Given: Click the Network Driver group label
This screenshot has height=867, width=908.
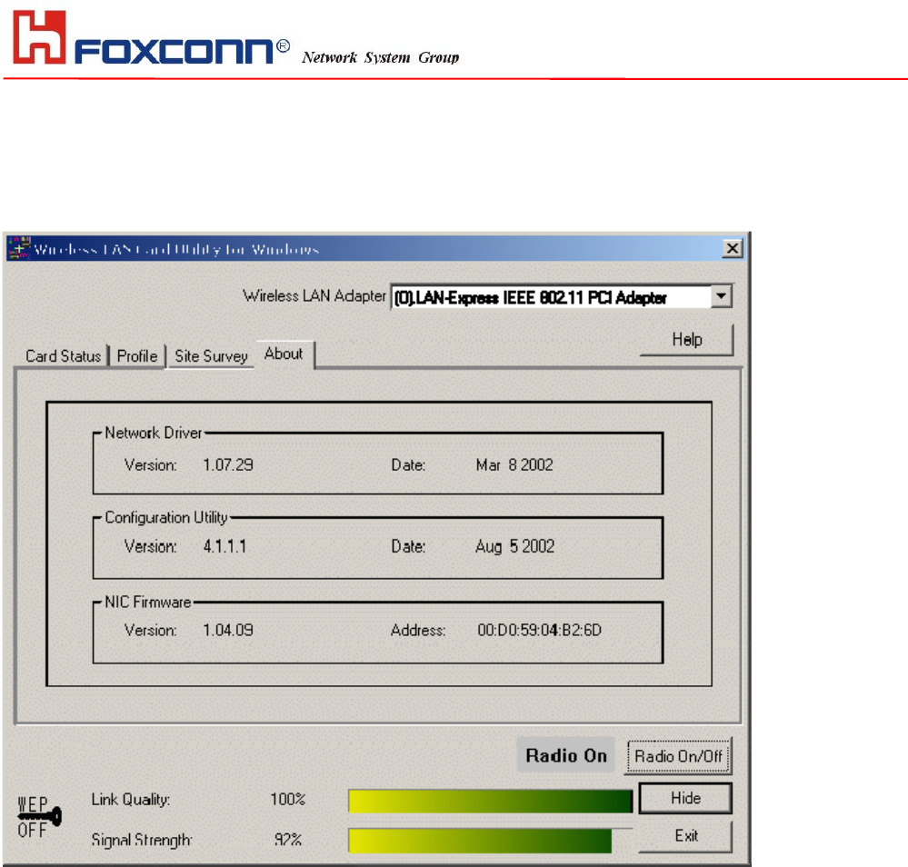Looking at the screenshot, I should coord(154,433).
